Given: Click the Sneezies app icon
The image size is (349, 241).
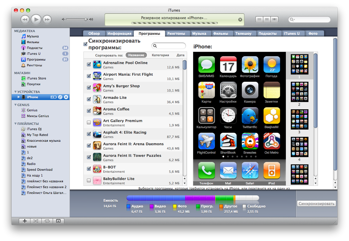Looking at the screenshot, I should [x=250, y=141].
